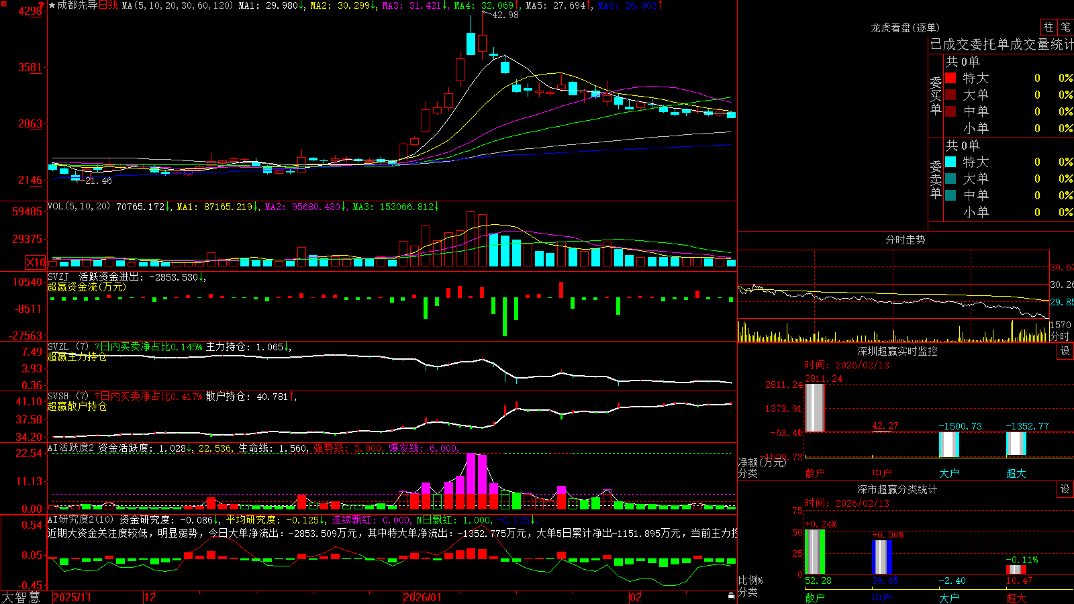Select the cyan 特大 sell-order swatch
The height and width of the screenshot is (604, 1074).
[x=950, y=162]
